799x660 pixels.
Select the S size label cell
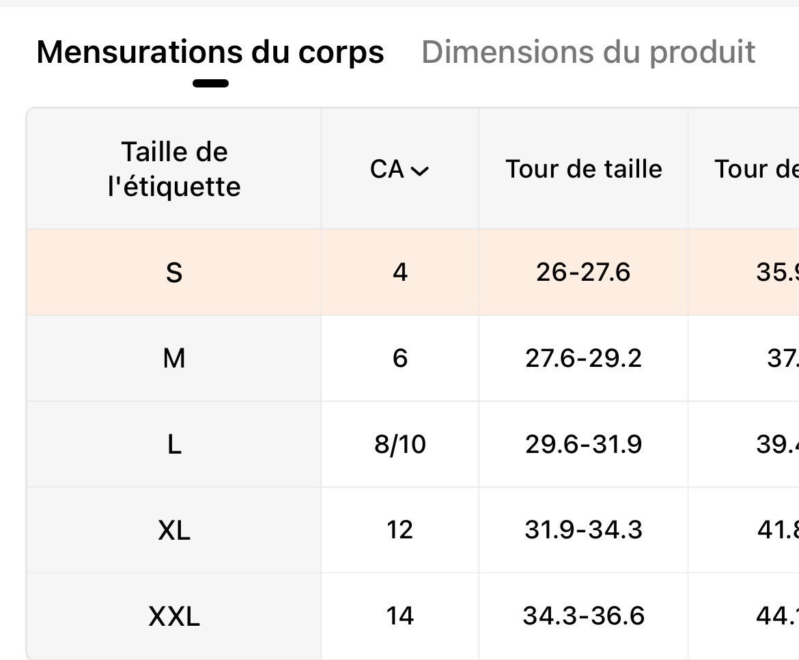pyautogui.click(x=174, y=273)
